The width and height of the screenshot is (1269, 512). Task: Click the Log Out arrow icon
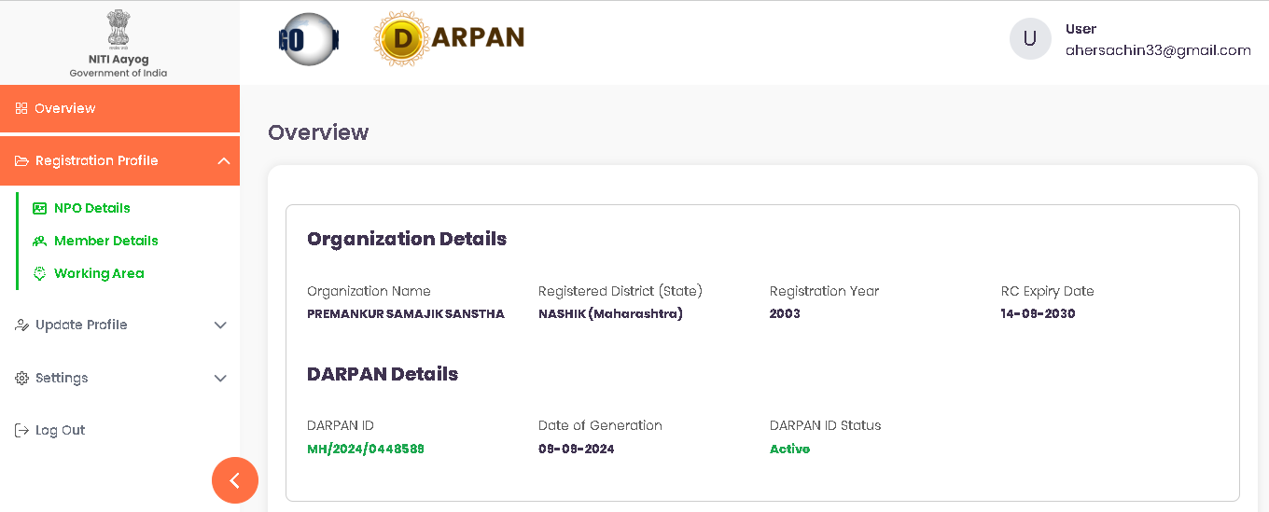[x=21, y=430]
